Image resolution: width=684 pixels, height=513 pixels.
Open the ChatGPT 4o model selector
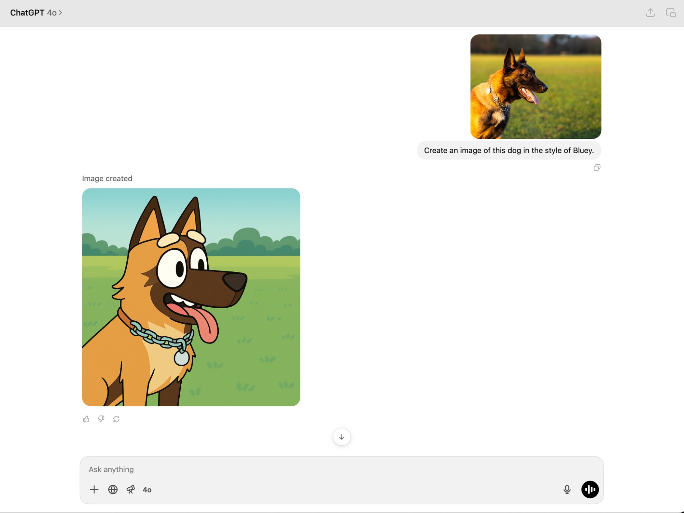(36, 13)
